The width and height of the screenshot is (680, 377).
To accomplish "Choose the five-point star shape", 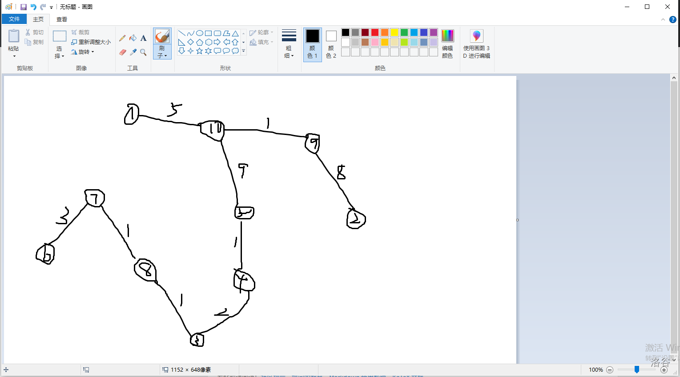I will tap(200, 51).
